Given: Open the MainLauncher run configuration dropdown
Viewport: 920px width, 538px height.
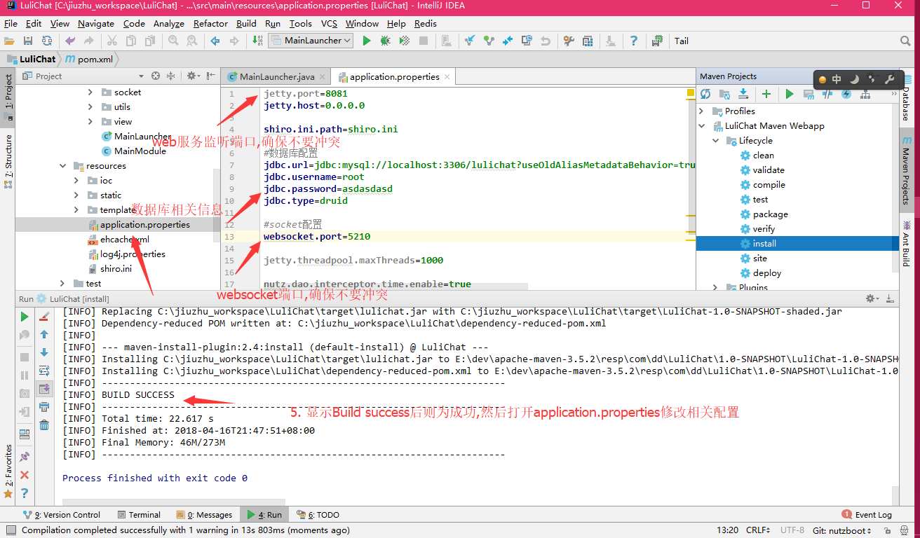Looking at the screenshot, I should pyautogui.click(x=311, y=41).
